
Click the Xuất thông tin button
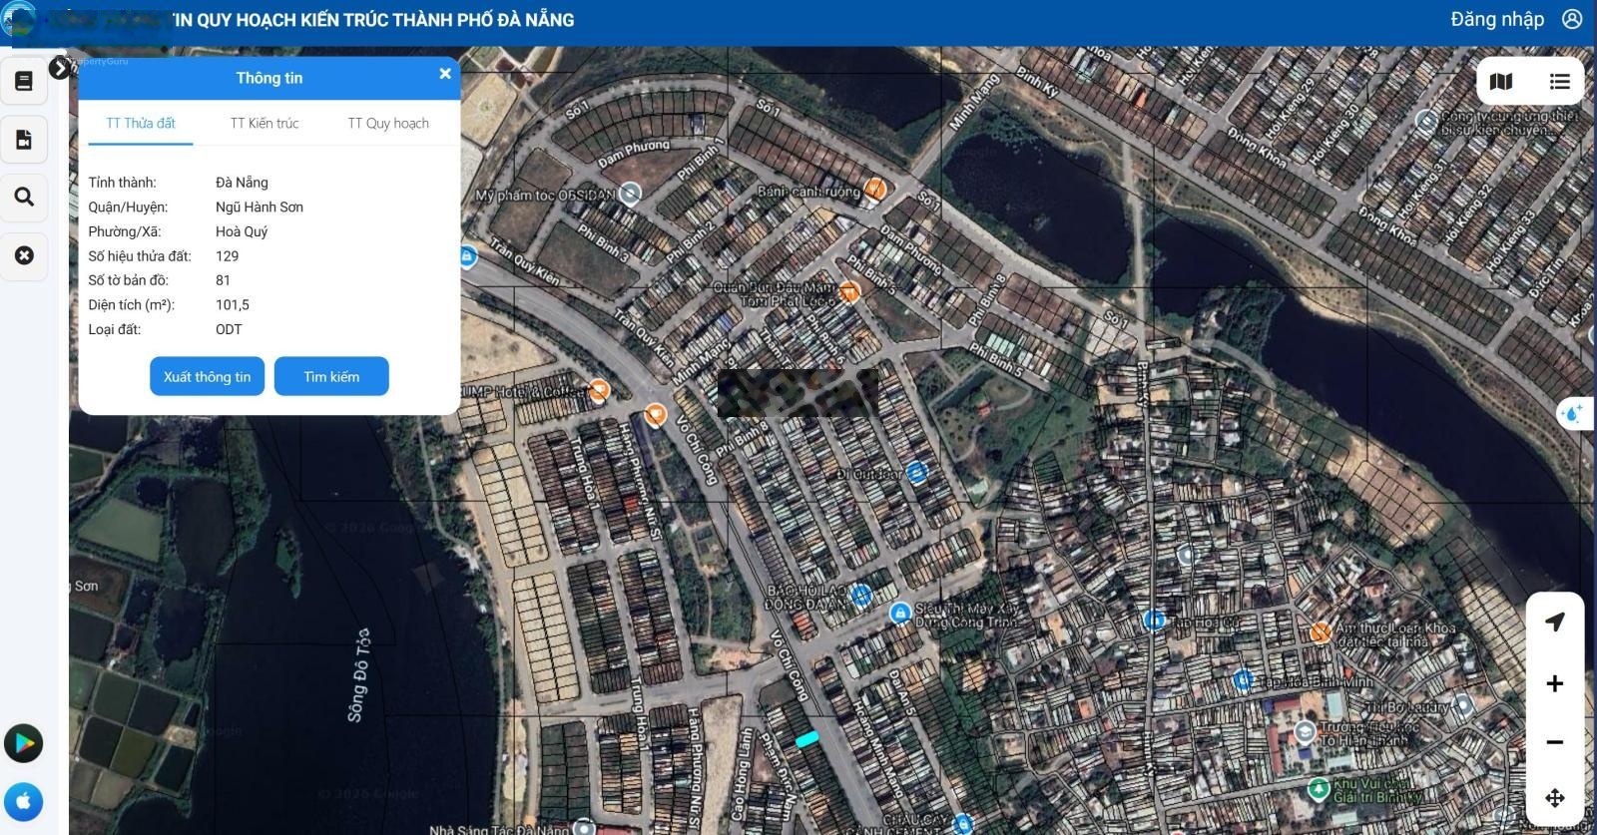click(208, 376)
